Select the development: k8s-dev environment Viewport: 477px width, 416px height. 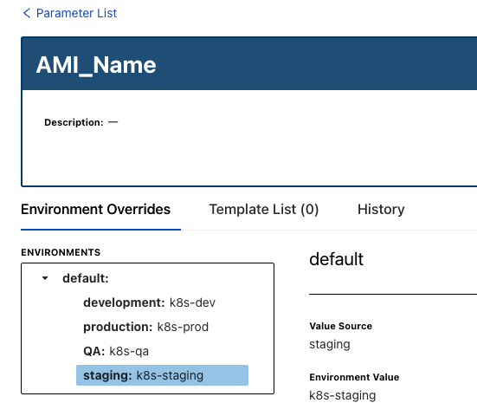pos(150,302)
